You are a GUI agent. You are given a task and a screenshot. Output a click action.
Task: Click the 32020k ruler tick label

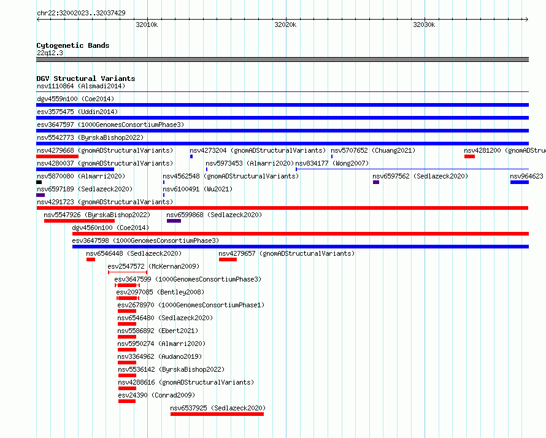click(285, 25)
